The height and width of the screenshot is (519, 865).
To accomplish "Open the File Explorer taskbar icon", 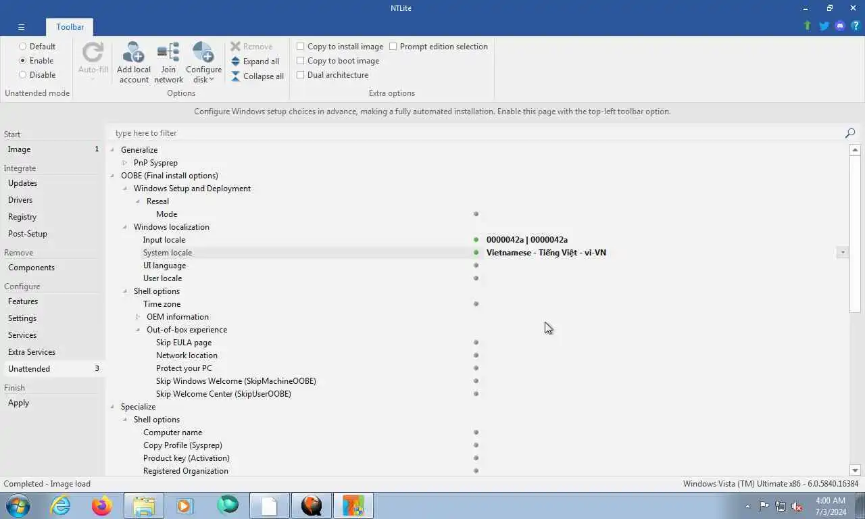I will 144,505.
